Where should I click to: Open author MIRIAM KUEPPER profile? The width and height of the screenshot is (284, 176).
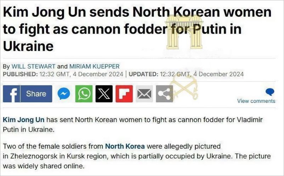94,67
